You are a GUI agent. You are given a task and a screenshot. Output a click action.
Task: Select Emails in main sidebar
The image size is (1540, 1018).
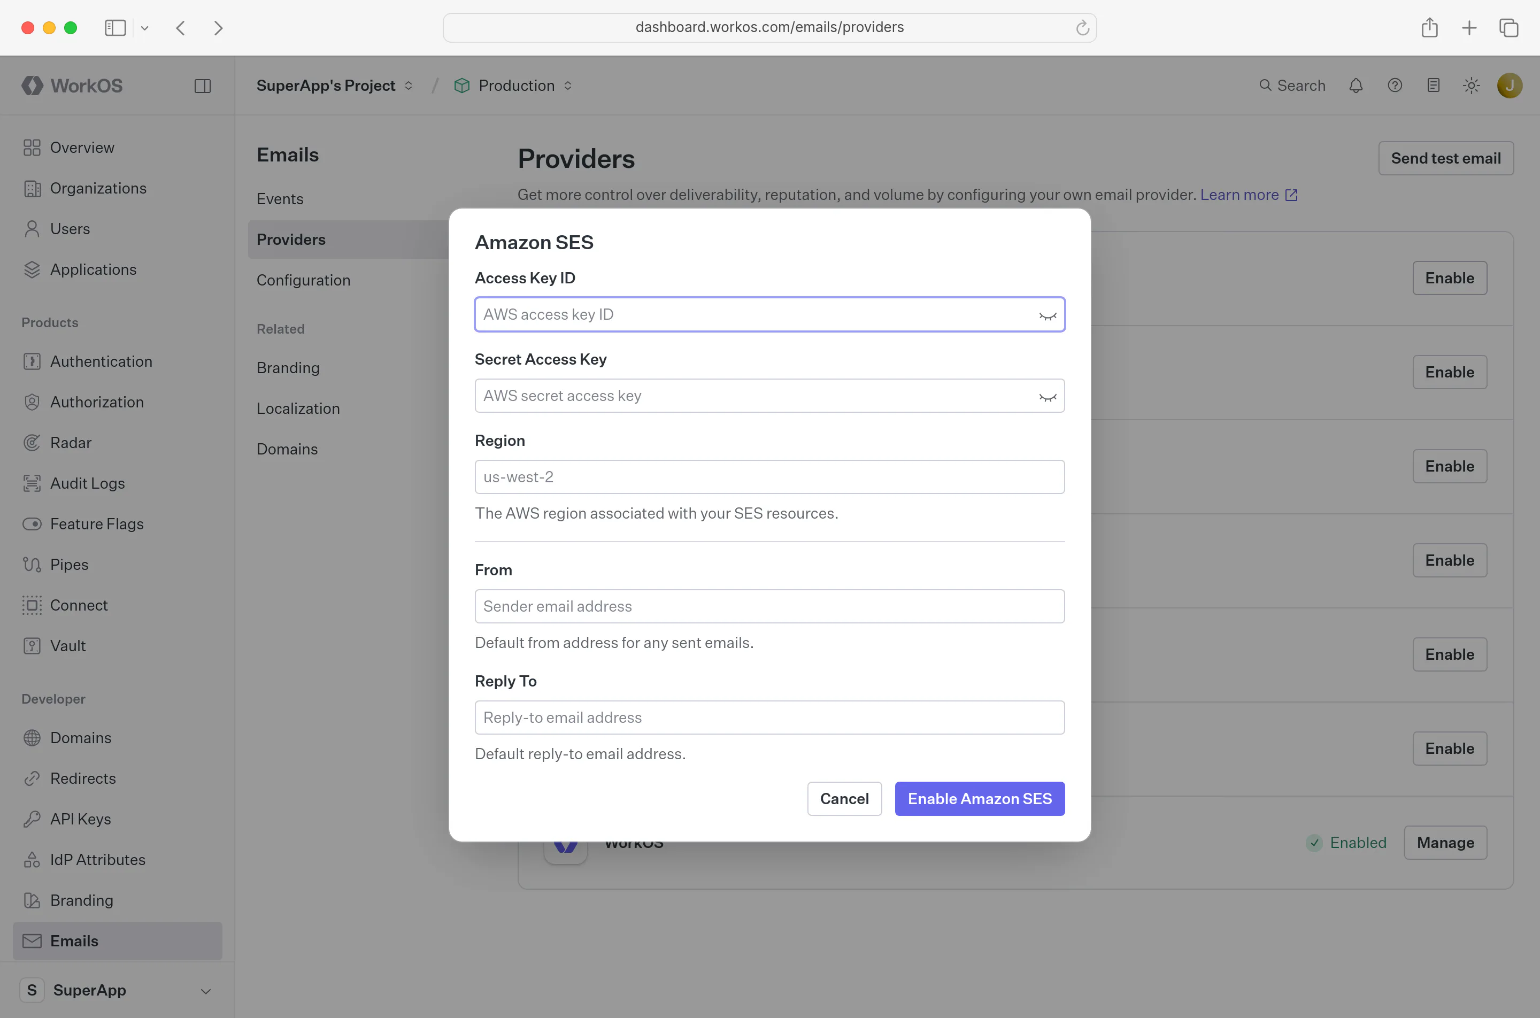point(118,941)
